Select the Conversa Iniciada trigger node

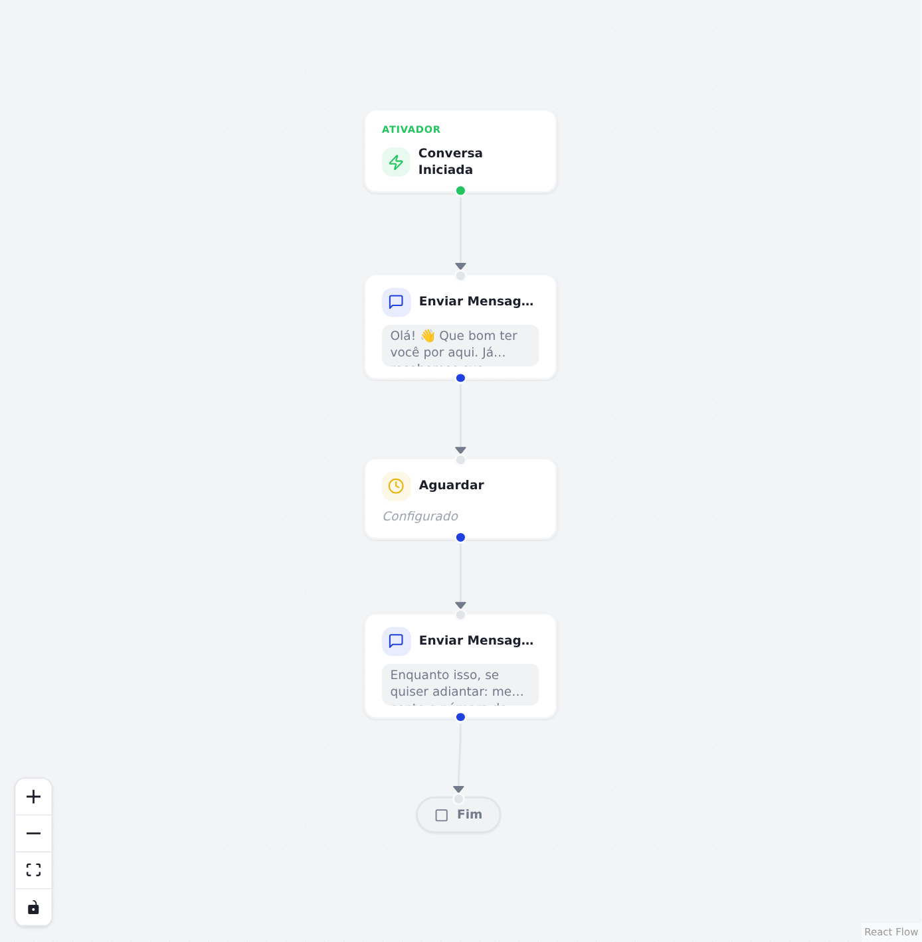[x=460, y=152]
